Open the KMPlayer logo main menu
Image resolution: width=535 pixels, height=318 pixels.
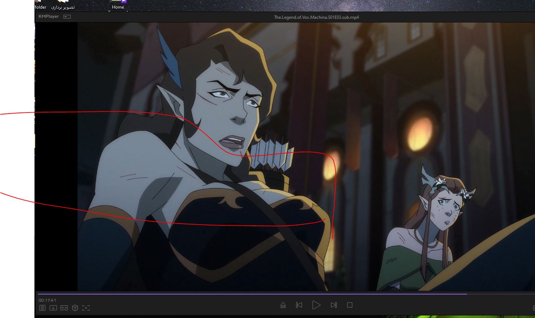(x=49, y=17)
